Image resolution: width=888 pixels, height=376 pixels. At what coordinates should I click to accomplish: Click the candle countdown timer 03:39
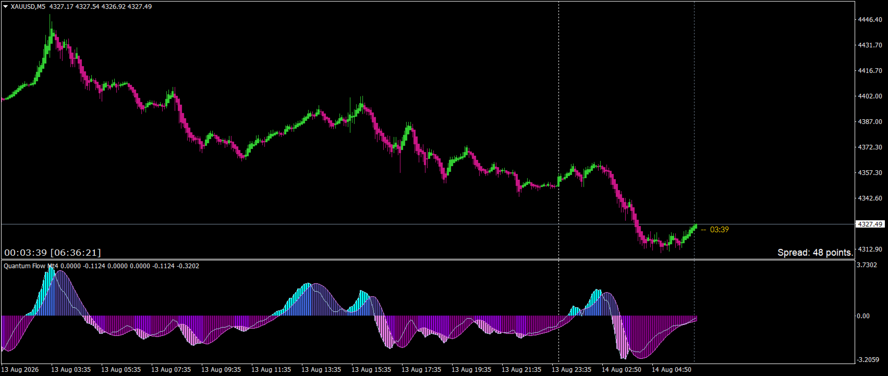tap(719, 230)
